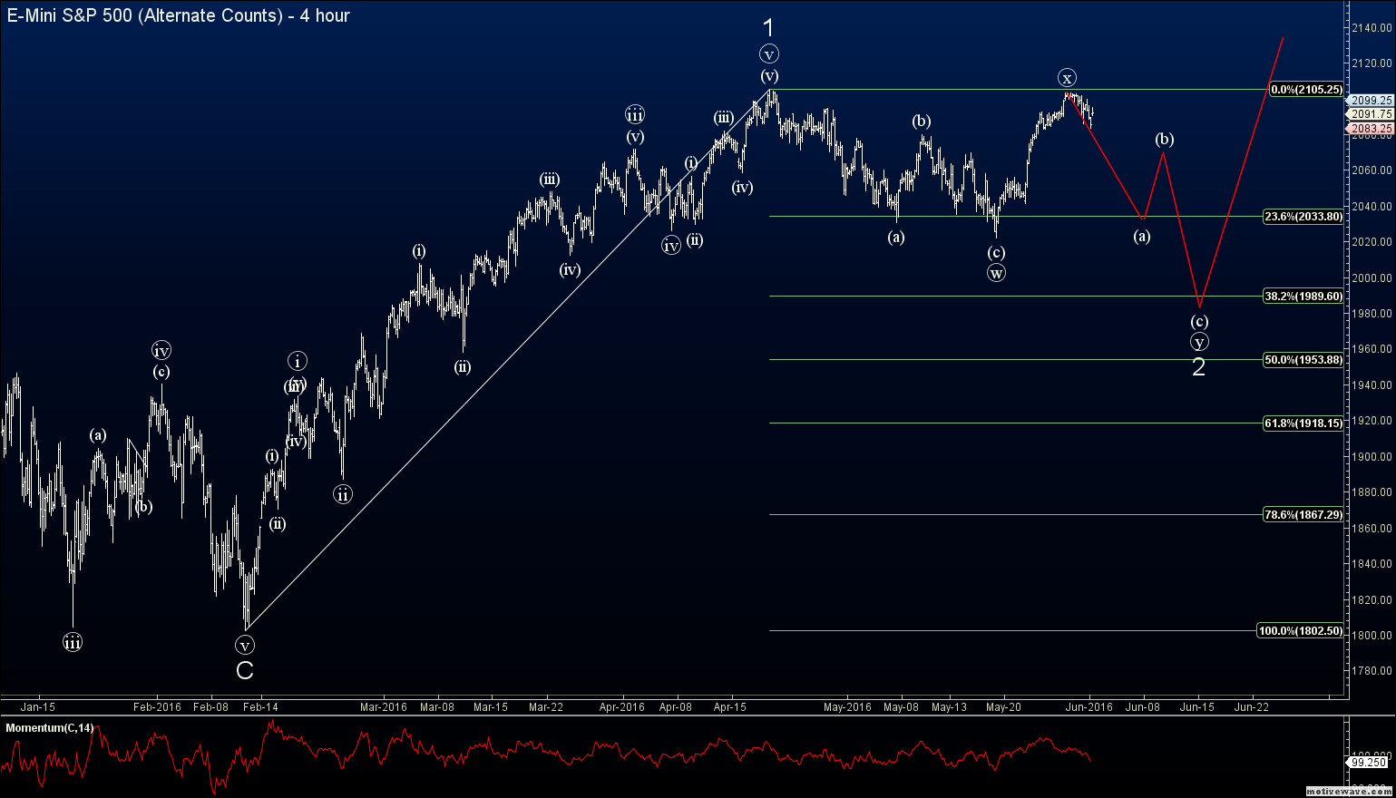Click the Jun-08 date on time axis
Screen dimensions: 1396x798
pos(1143,707)
